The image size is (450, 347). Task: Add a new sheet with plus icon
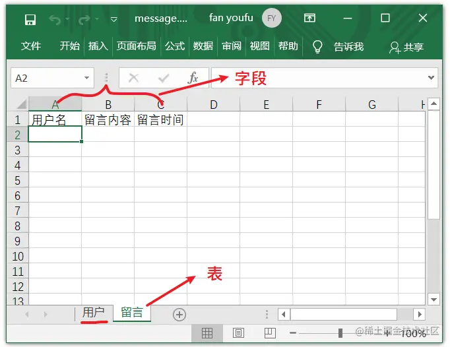(179, 315)
